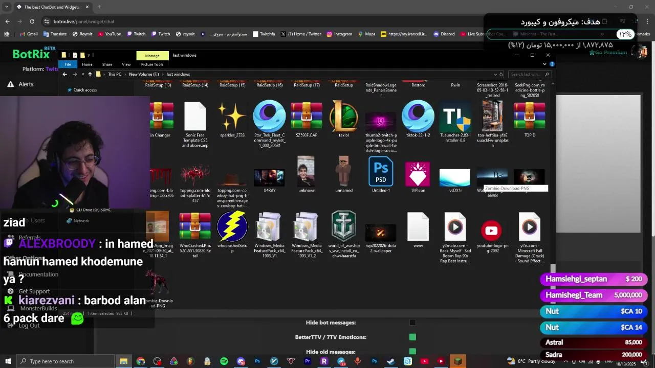Image resolution: width=655 pixels, height=368 pixels.
Task: Click This PC breadcrumb in address bar
Action: [x=115, y=74]
